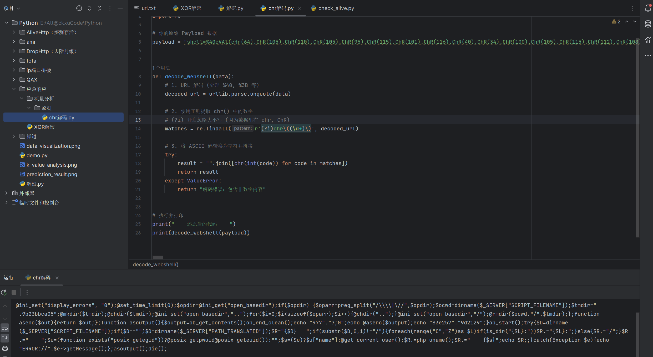Open the notifications bell icon
Screen dimensions: 653x357
click(x=648, y=8)
